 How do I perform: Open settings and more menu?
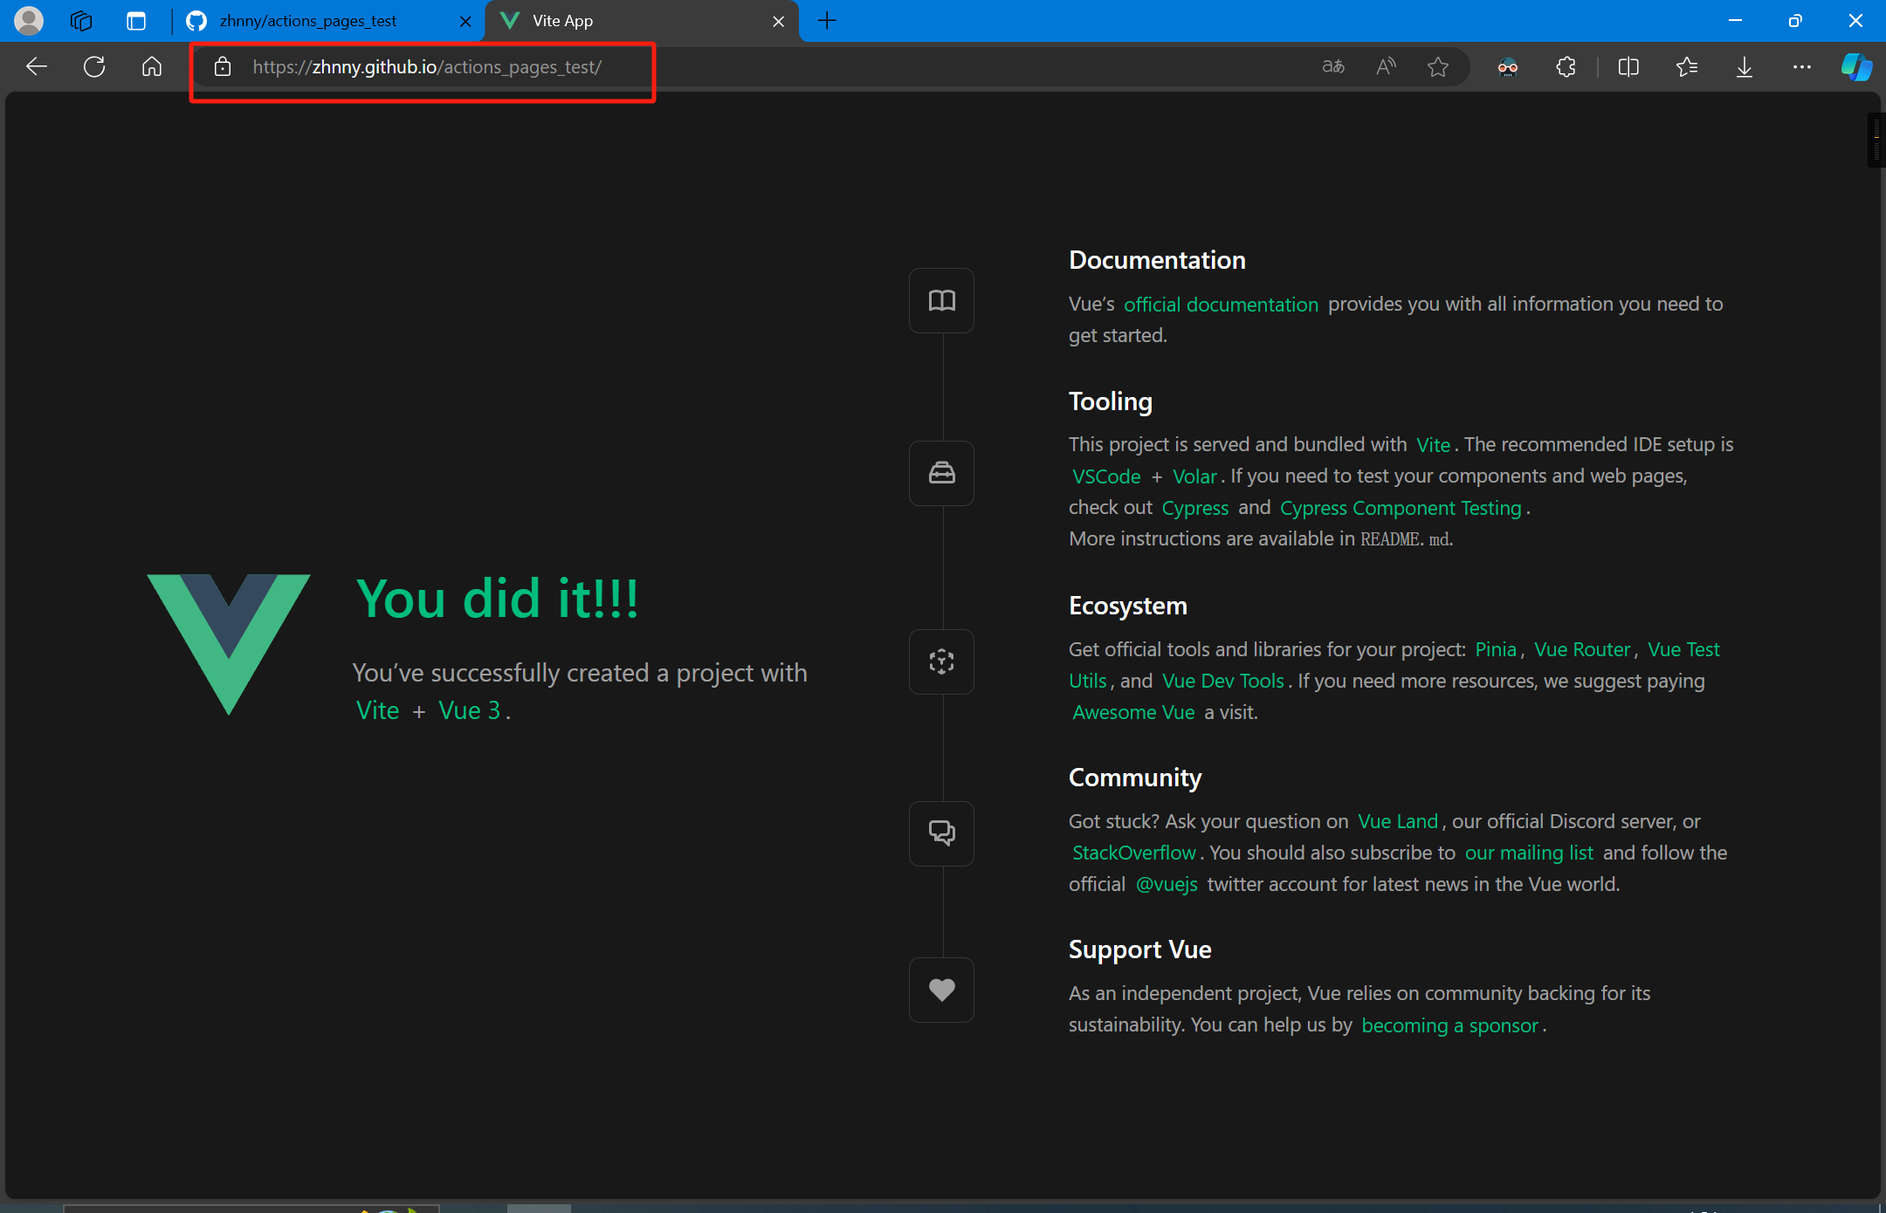[1802, 67]
